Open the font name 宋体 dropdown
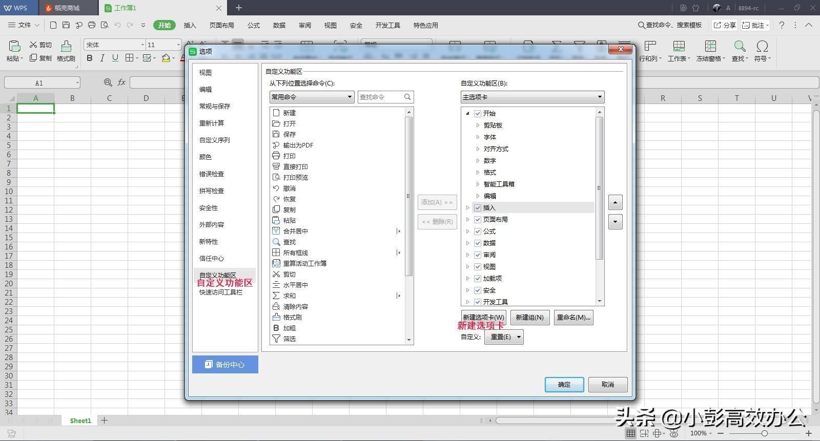The width and height of the screenshot is (820, 441). [x=142, y=45]
